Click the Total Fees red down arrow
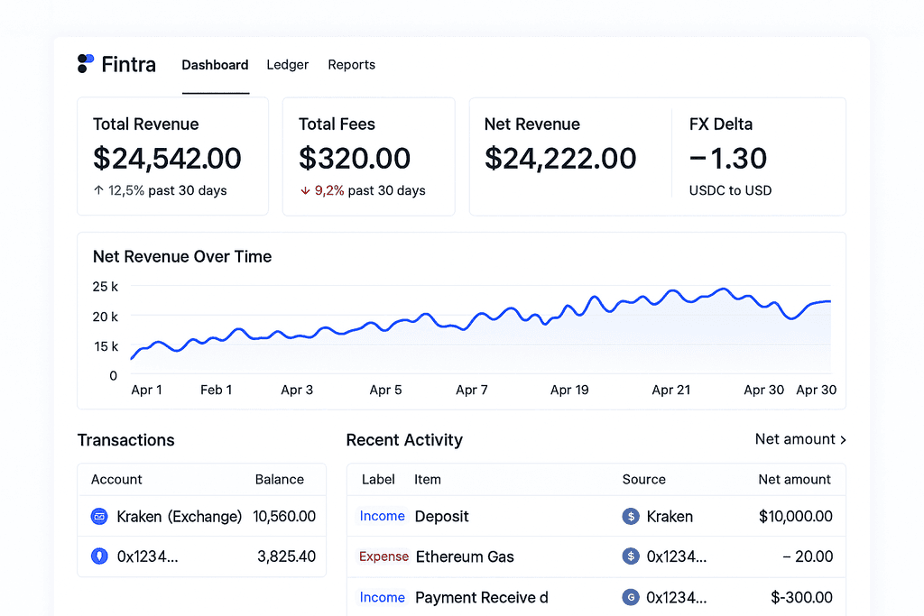924x616 pixels. 305,191
